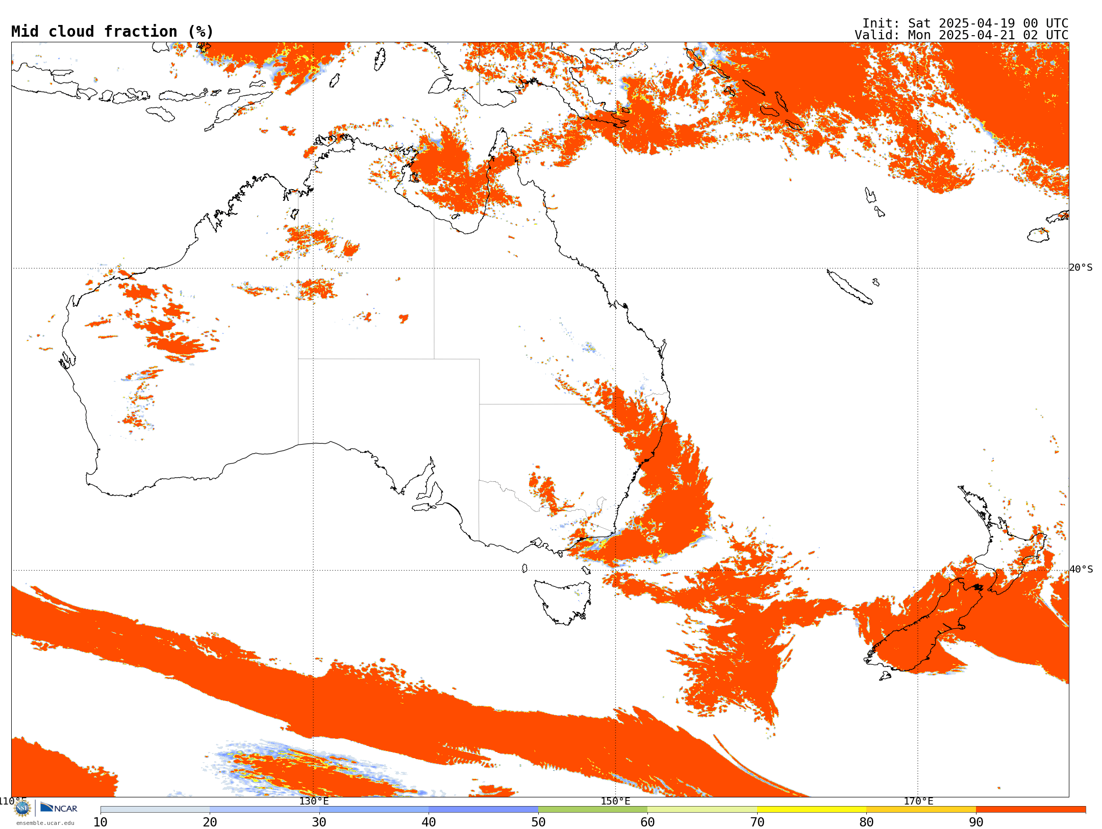Viewport: 1102px width, 829px height.
Task: Click the colorbar label 50
Action: [x=538, y=822]
